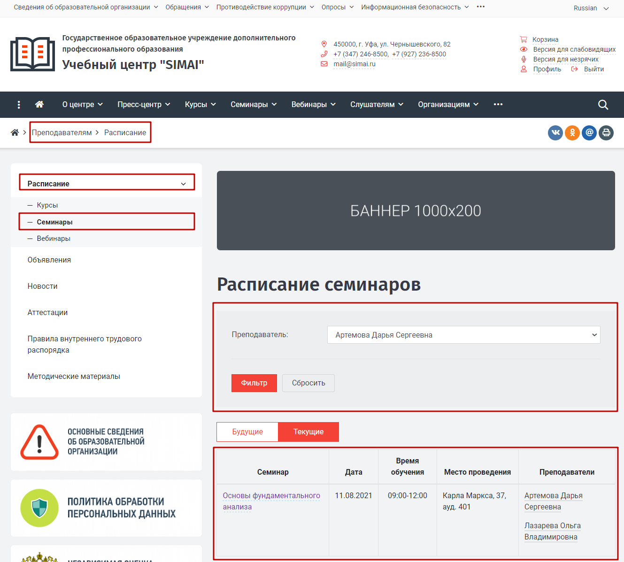
Task: Open Основы фундаментального анализа seminar link
Action: 271,501
